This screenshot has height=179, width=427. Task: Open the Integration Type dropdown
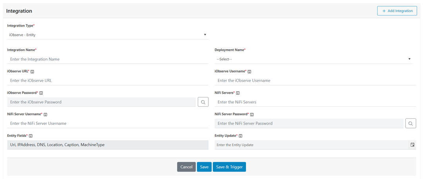coord(108,35)
